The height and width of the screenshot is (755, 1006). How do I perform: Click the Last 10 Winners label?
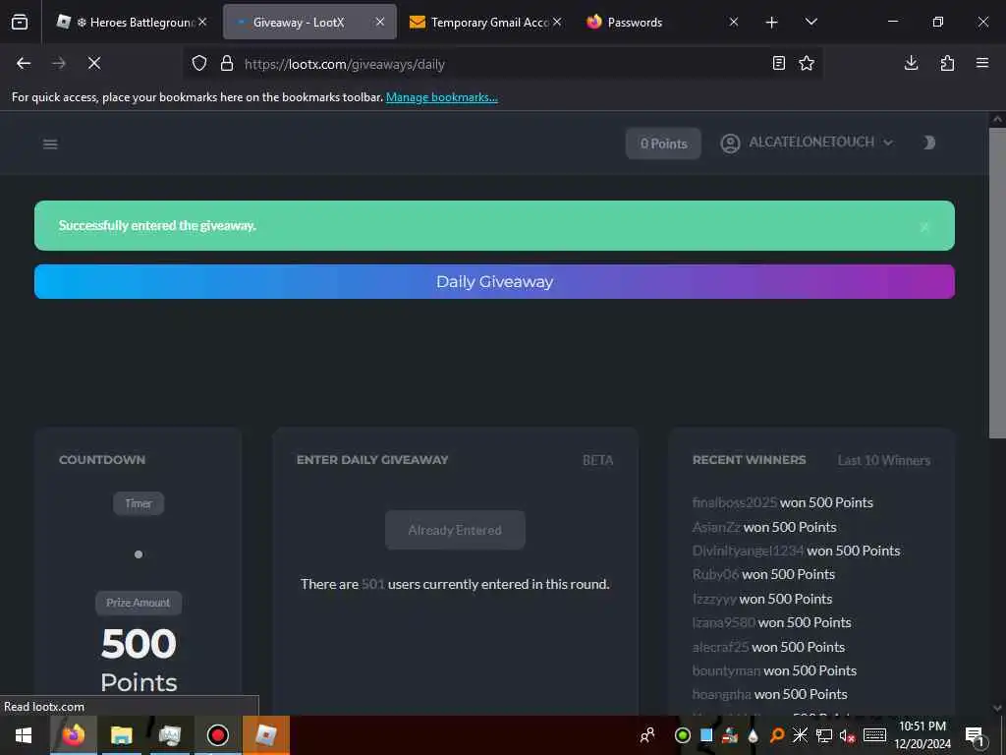pyautogui.click(x=883, y=460)
